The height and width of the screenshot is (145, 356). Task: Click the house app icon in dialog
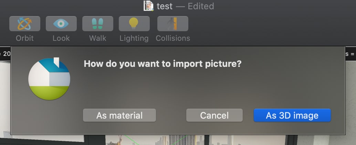pos(49,79)
